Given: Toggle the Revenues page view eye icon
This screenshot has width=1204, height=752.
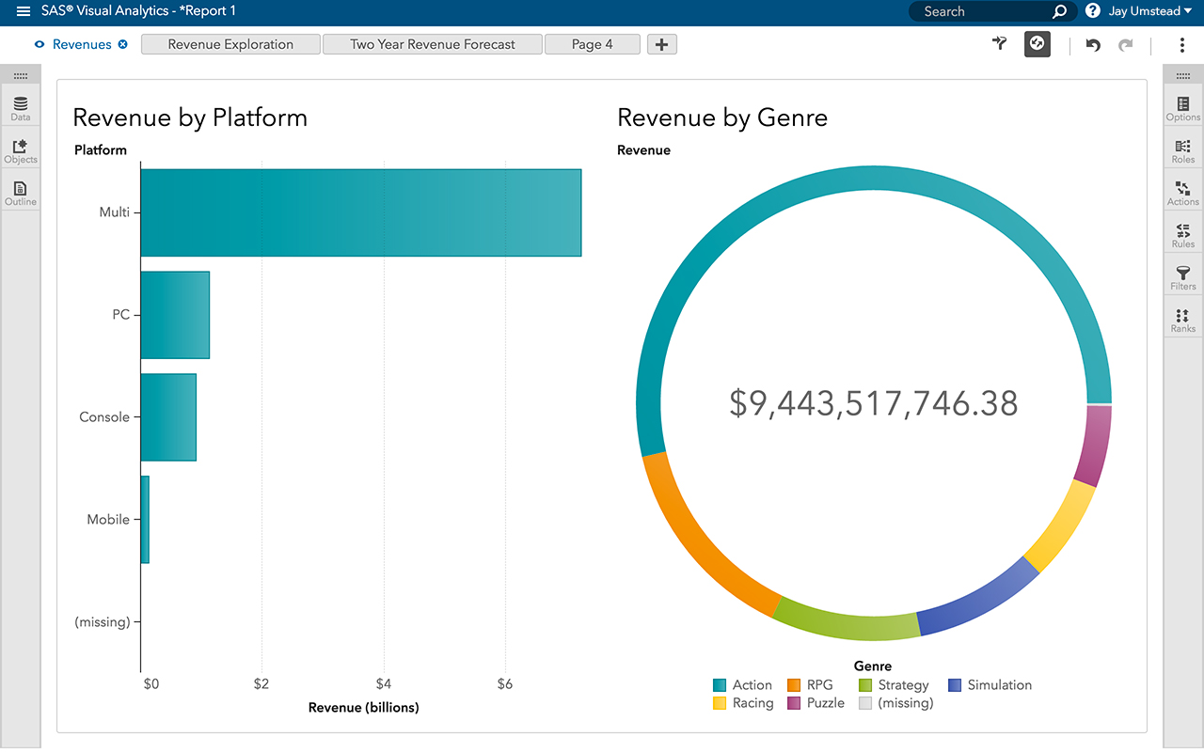Looking at the screenshot, I should point(40,44).
